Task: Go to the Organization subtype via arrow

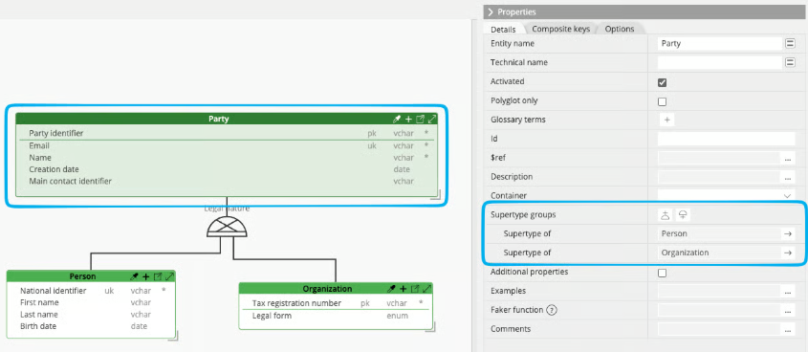Action: (x=787, y=253)
